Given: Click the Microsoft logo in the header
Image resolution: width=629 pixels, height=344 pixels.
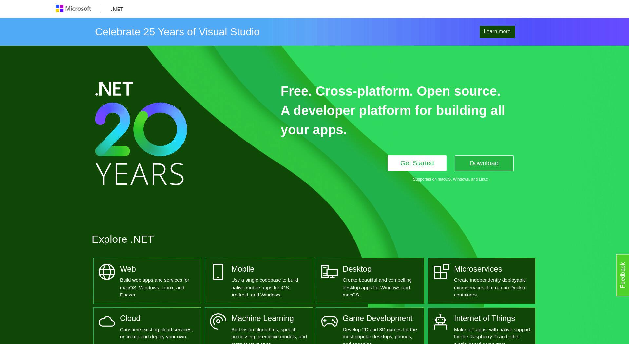Looking at the screenshot, I should (73, 9).
